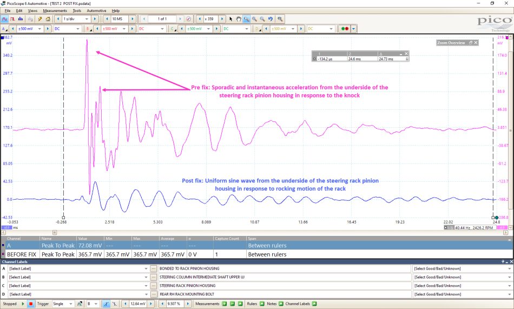Select rising edge trigger icon
Screen dimensions: 514x309
(106, 304)
